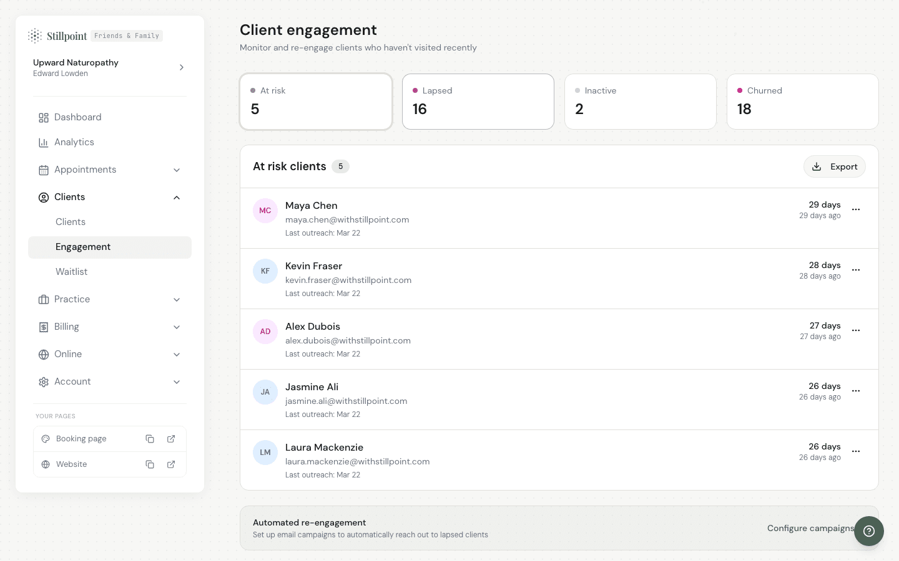Viewport: 899px width, 561px height.
Task: Open actions menu for Maya Chen
Action: pos(856,209)
